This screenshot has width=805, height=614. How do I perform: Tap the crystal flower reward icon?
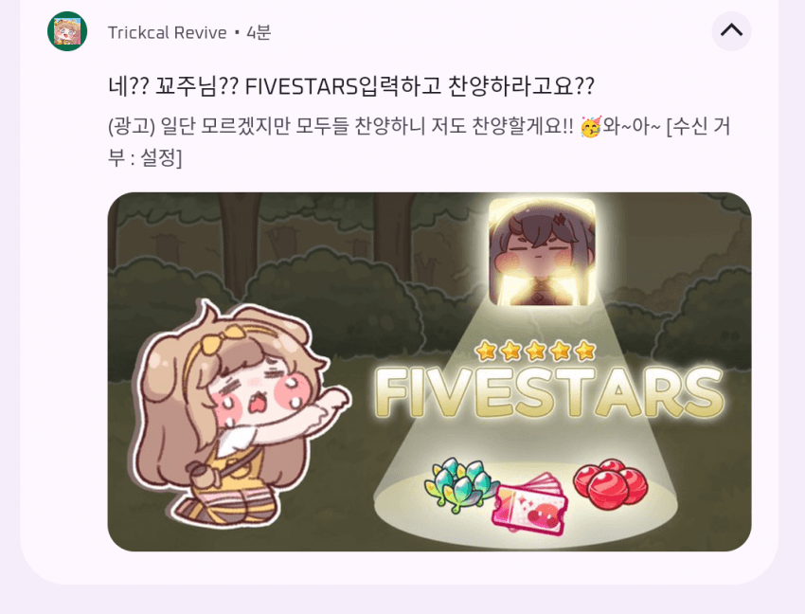459,484
